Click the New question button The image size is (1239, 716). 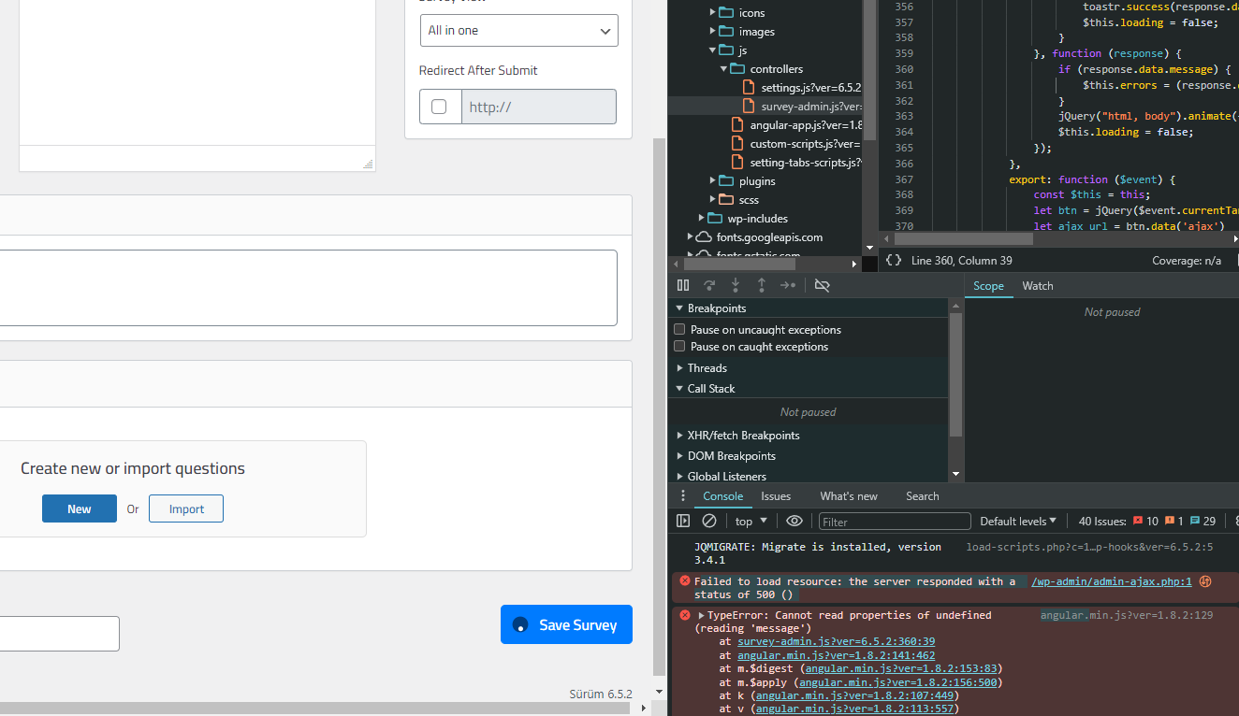click(x=80, y=508)
